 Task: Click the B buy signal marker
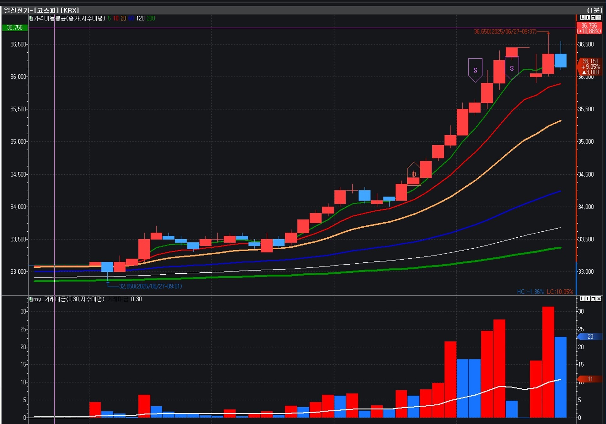coord(414,174)
